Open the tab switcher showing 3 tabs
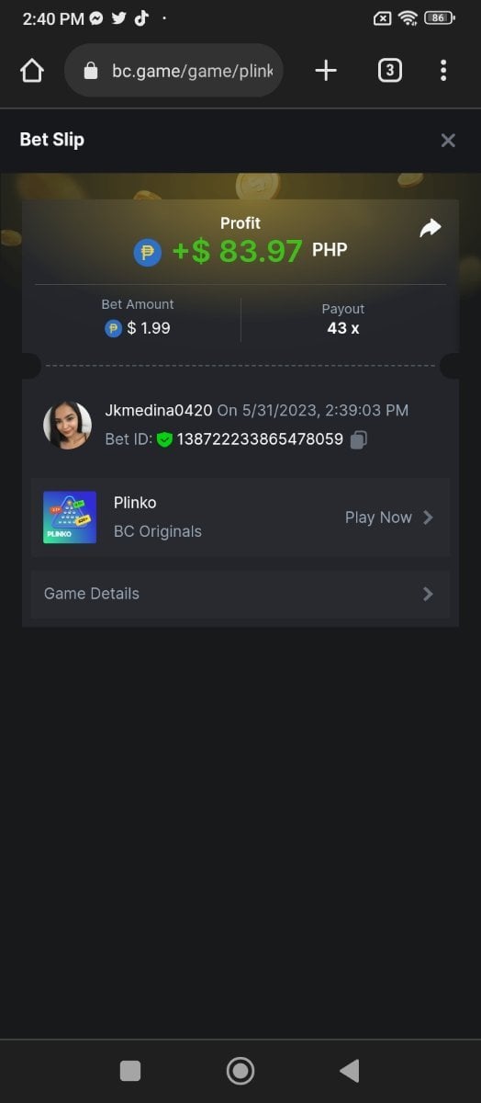The height and width of the screenshot is (1103, 481). pyautogui.click(x=390, y=71)
